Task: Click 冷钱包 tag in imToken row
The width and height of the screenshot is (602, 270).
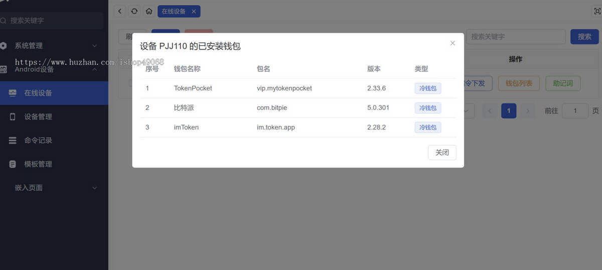Action: (x=427, y=127)
